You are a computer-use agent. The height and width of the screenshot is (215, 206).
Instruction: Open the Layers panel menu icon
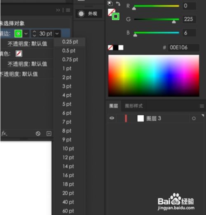(202, 106)
